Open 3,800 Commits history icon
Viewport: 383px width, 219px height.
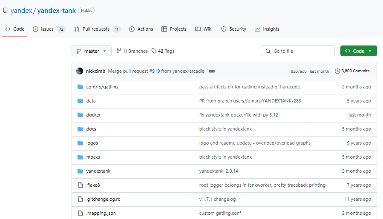click(337, 71)
